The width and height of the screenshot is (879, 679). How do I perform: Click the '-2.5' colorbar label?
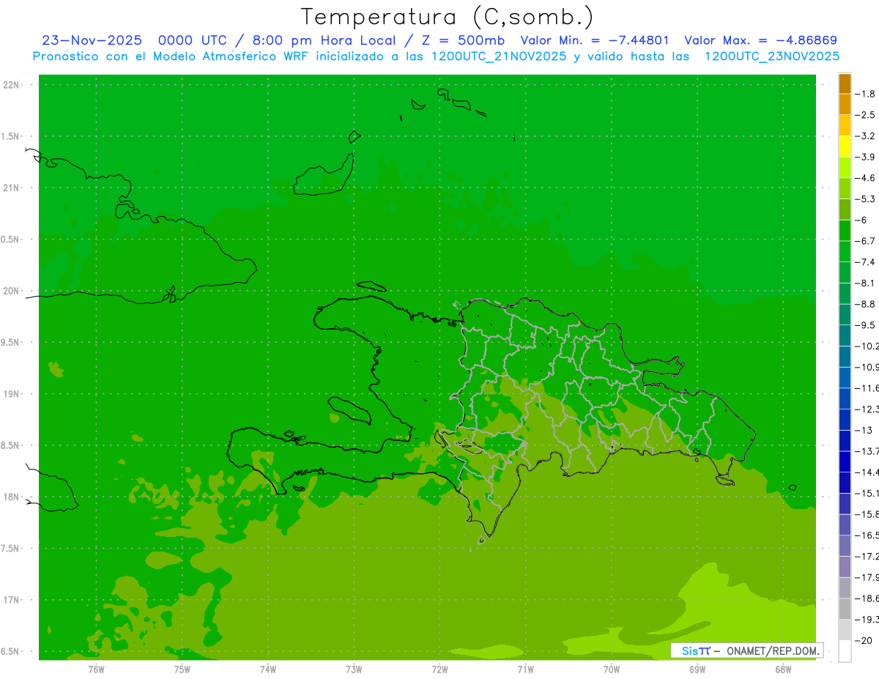[865, 115]
